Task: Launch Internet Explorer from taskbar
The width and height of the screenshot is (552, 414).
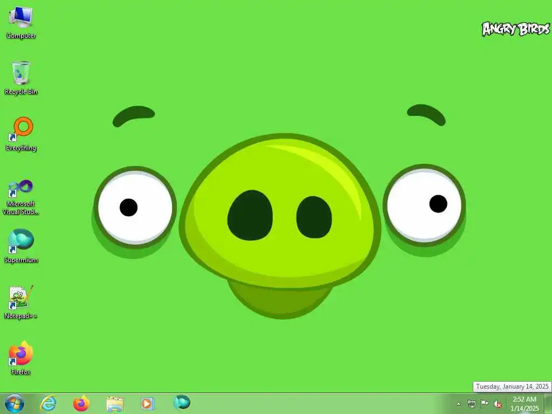Action: tap(48, 403)
